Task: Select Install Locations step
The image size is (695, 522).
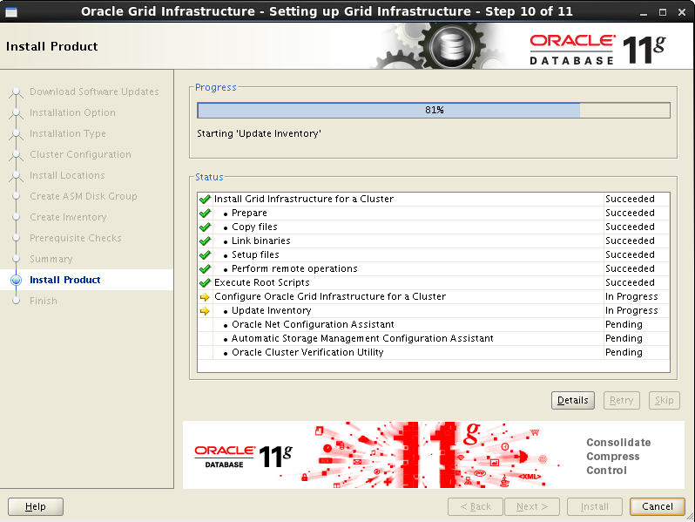Action: [67, 175]
